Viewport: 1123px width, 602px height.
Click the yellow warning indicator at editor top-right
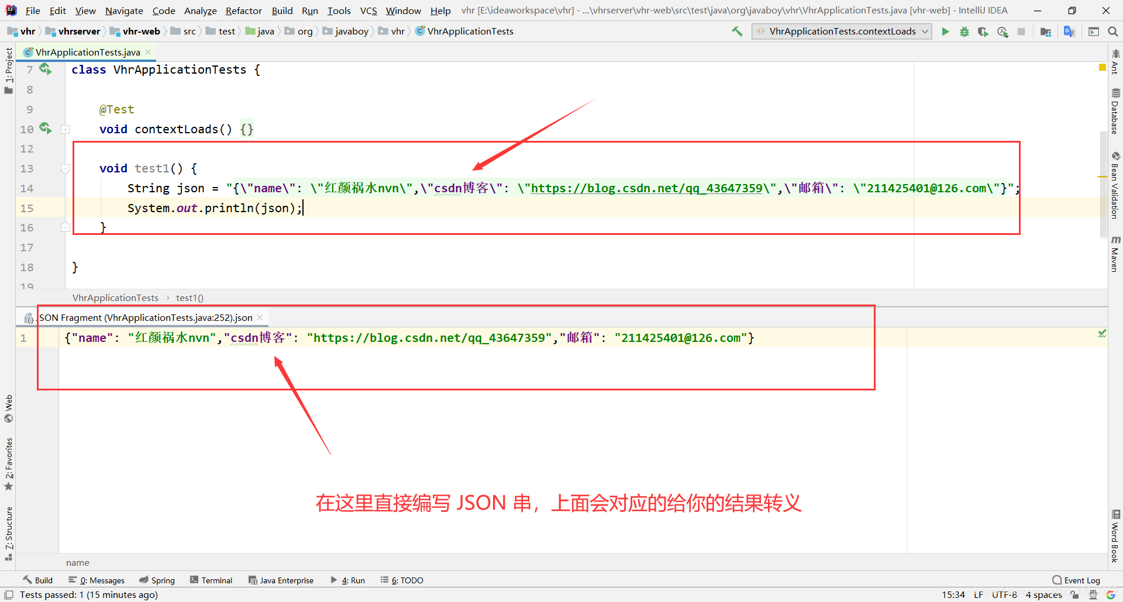pos(1103,68)
